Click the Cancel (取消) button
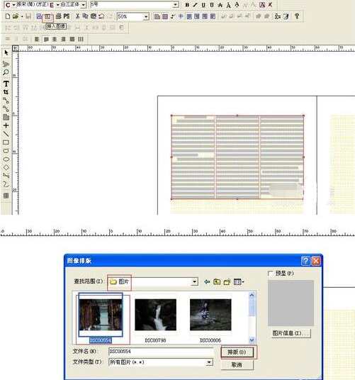Image resolution: width=355 pixels, height=380 pixels. 237,364
